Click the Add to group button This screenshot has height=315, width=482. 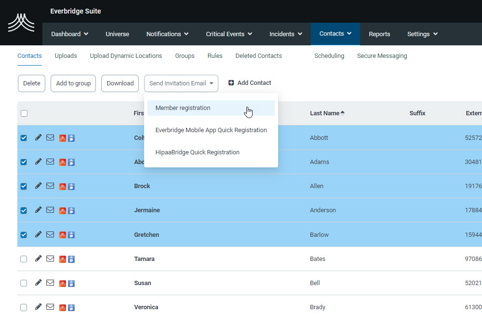tap(73, 83)
